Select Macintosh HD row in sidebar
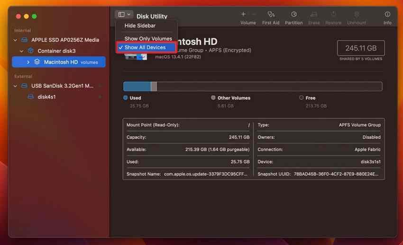This screenshot has height=245, width=403. pos(59,62)
